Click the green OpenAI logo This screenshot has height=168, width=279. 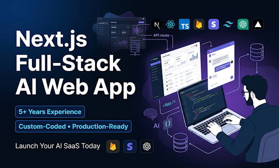243,24
